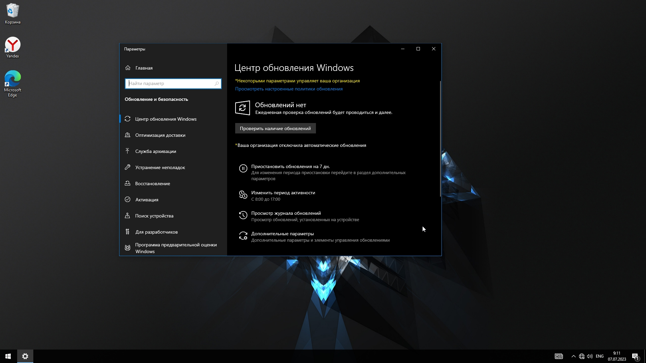646x363 pixels.
Task: Select Delivery Optimization (Оптимизация доставки) item
Action: click(160, 135)
